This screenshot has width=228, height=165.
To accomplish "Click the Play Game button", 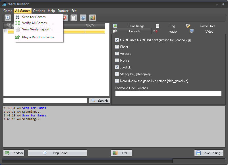I will tap(58, 153).
